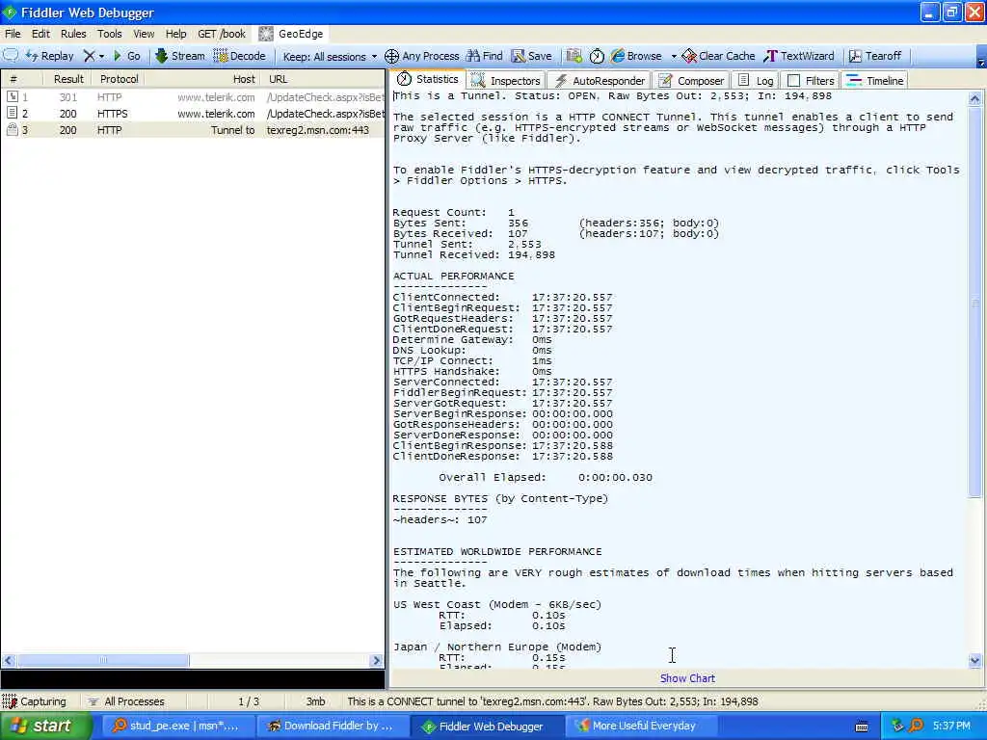Click the Remove X toolbar icon
Viewport: 987px width, 740px height.
click(x=90, y=56)
